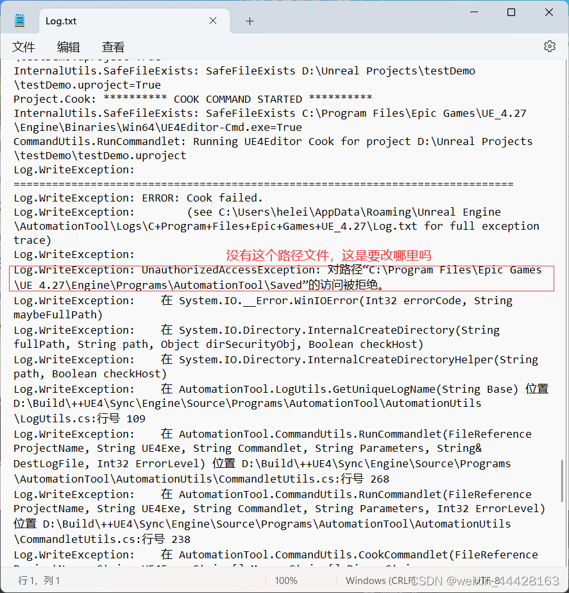Screen dimensions: 569x593
Task: Click the 'CommandletUtils.cs:行号 268' text
Action: (x=303, y=479)
